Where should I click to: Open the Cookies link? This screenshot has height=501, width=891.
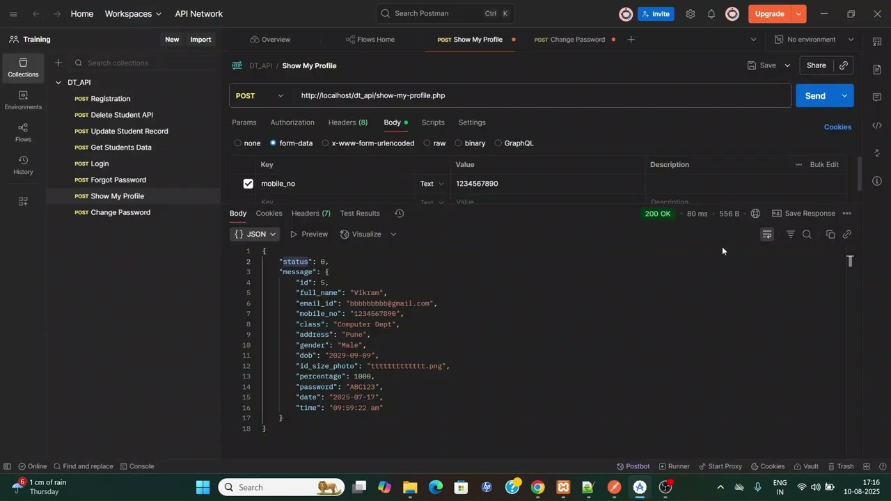[837, 127]
